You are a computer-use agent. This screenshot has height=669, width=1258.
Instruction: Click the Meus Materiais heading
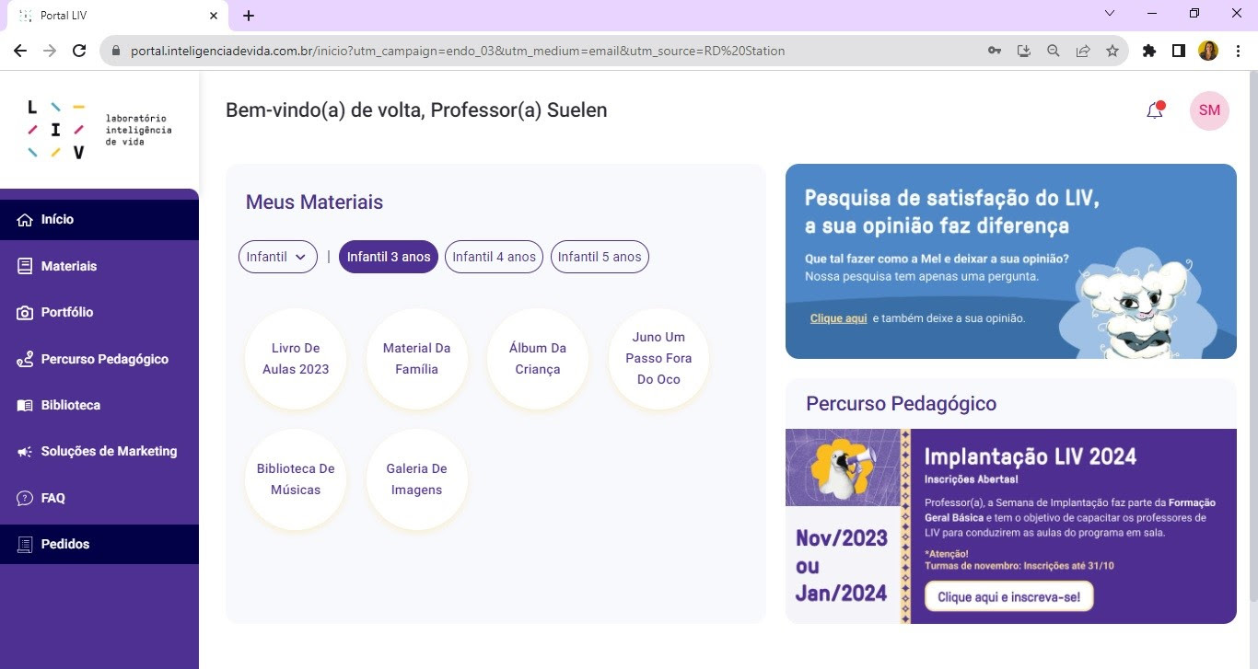click(x=314, y=202)
